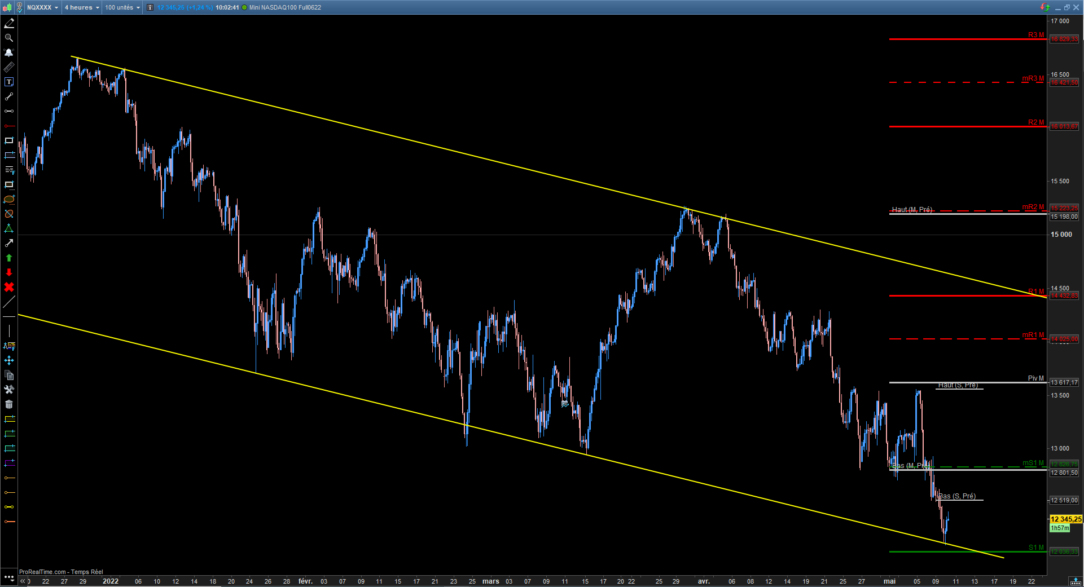This screenshot has width=1084, height=587.
Task: Pick the filled rectangle zone tool
Action: 9,184
